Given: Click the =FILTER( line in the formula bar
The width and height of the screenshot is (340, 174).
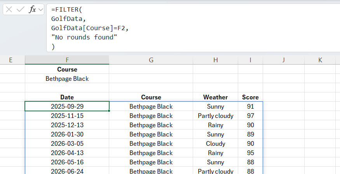Looking at the screenshot, I should [x=66, y=10].
